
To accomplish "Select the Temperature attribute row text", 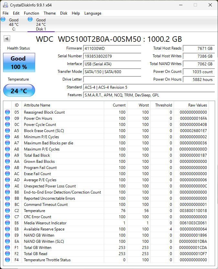I will 35,211.
